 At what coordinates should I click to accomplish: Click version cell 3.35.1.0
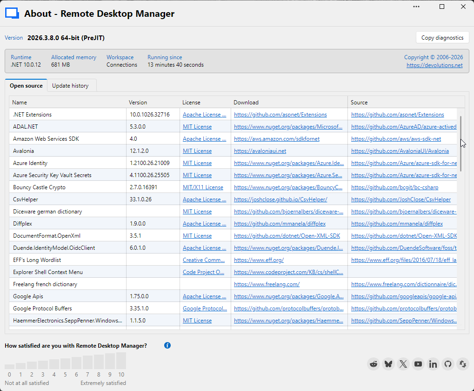point(153,309)
